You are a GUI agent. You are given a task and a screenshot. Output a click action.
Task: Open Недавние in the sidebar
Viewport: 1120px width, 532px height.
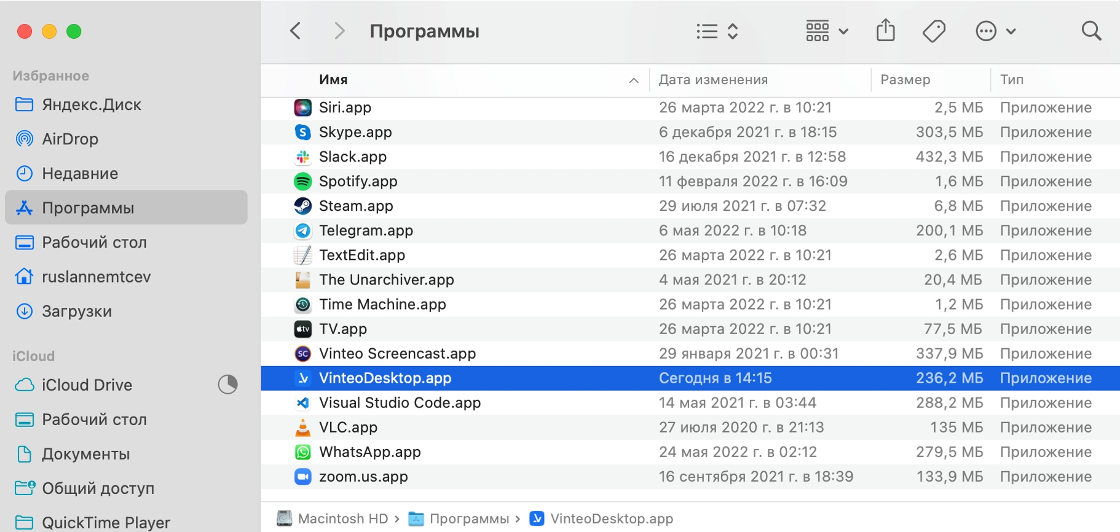click(126, 173)
